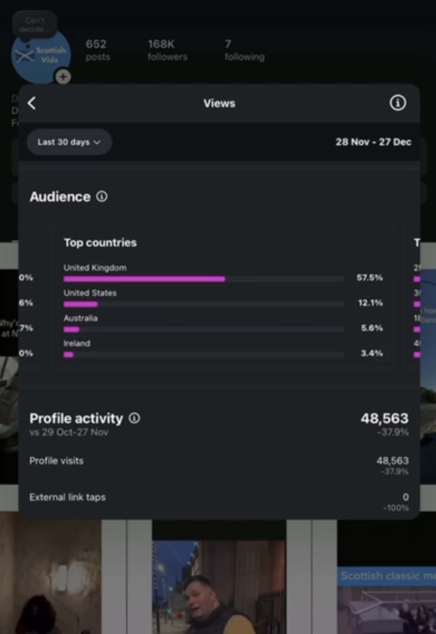Tap the Profile activity info icon
The height and width of the screenshot is (634, 436).
click(134, 418)
